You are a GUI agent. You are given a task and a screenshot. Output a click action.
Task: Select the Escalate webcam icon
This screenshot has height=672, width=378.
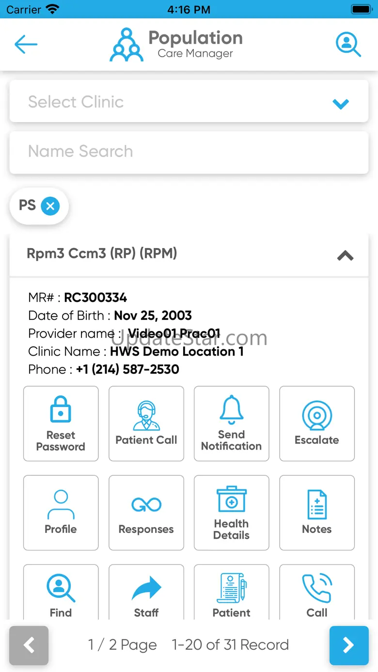click(x=317, y=415)
